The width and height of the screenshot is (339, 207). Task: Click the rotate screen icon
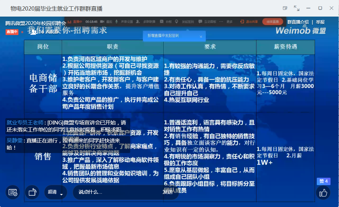coord(32,192)
